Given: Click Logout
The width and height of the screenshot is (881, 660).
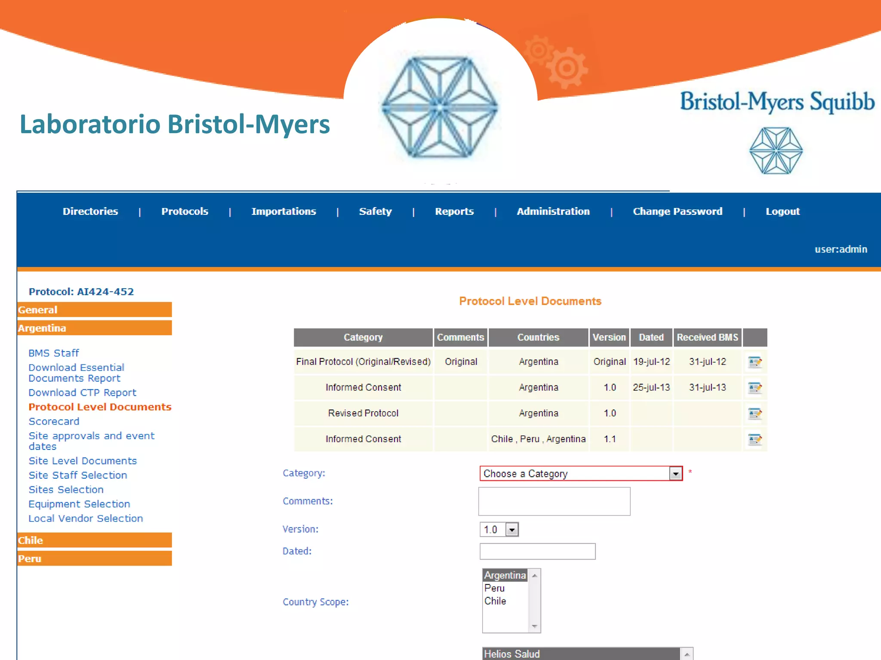Looking at the screenshot, I should [x=782, y=211].
